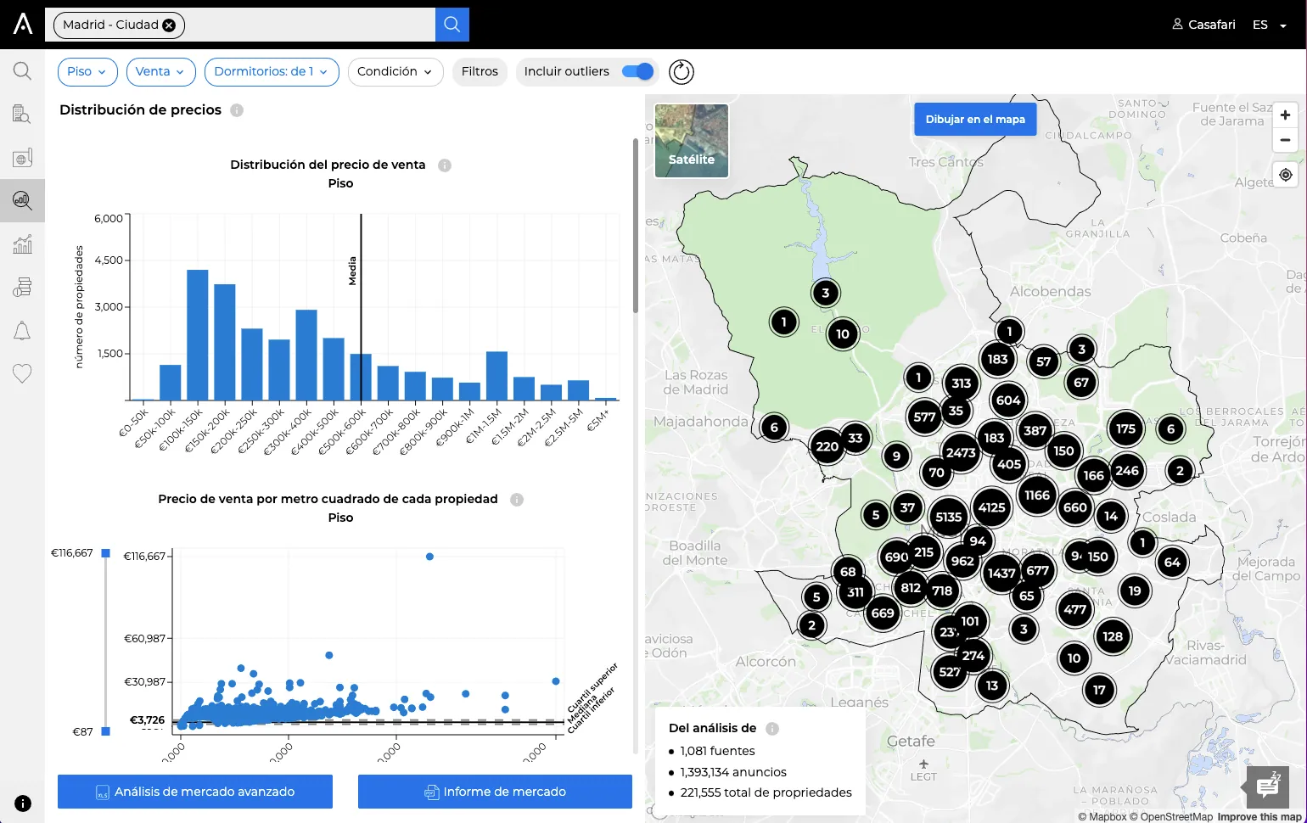This screenshot has height=823, width=1307.
Task: Open the search icon in left sidebar
Action: [22, 71]
